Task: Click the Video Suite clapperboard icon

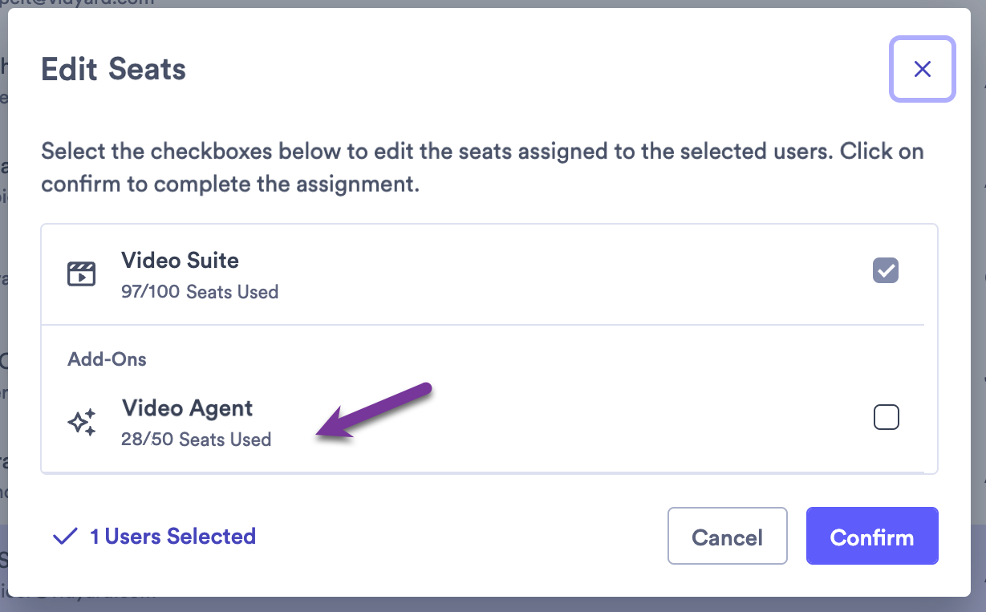Action: click(x=83, y=273)
